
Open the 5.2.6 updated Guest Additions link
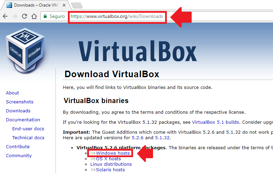(x=138, y=138)
